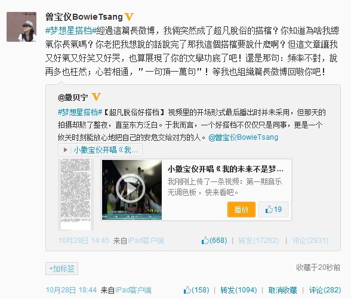Image resolution: width=351 pixels, height=299 pixels.
Task: Like the reposted post with 668 likes
Action: click(x=214, y=241)
